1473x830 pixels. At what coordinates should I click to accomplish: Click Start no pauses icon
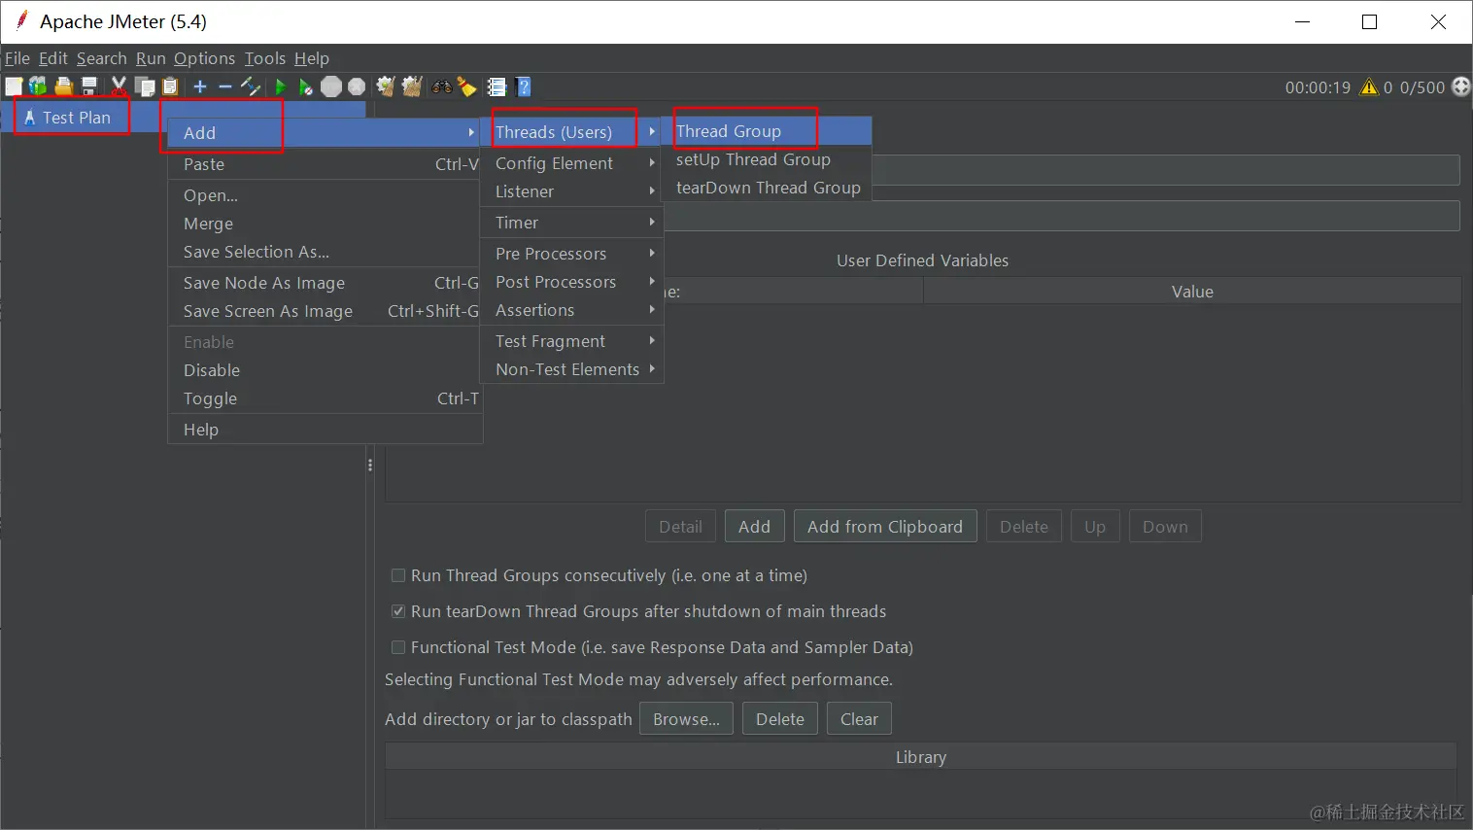pos(305,87)
